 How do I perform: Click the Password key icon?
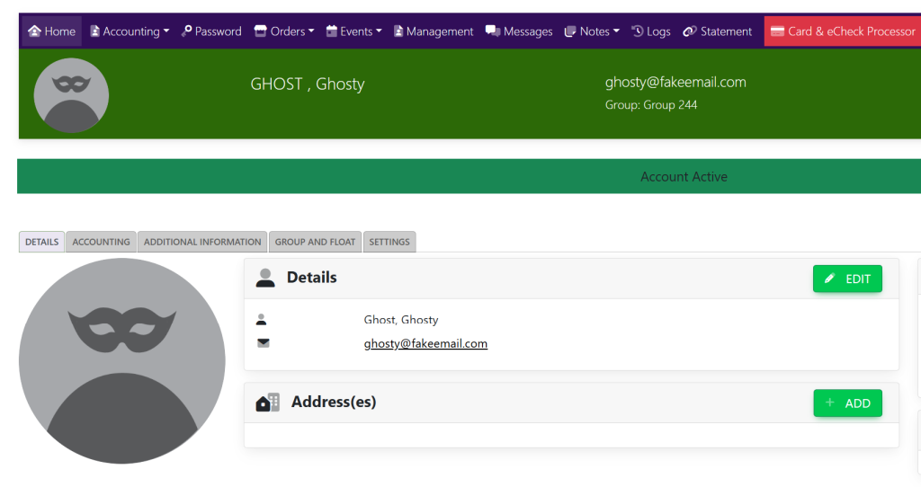(x=187, y=31)
